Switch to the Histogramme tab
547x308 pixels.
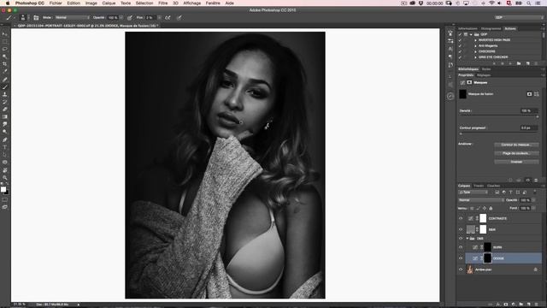[491, 28]
